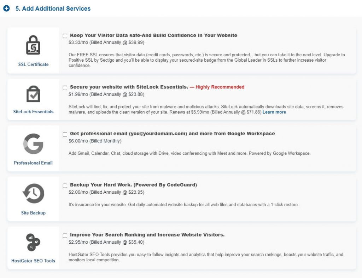Image resolution: width=362 pixels, height=278 pixels.
Task: Click the plus icon beside Add Additional Services
Action: (6, 8)
